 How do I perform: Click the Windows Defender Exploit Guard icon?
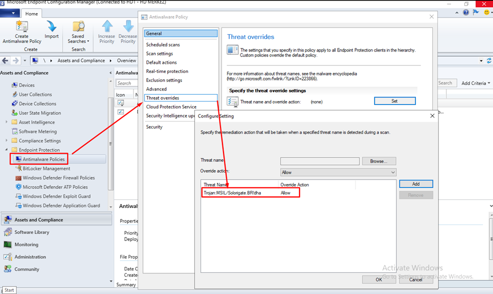coord(18,196)
